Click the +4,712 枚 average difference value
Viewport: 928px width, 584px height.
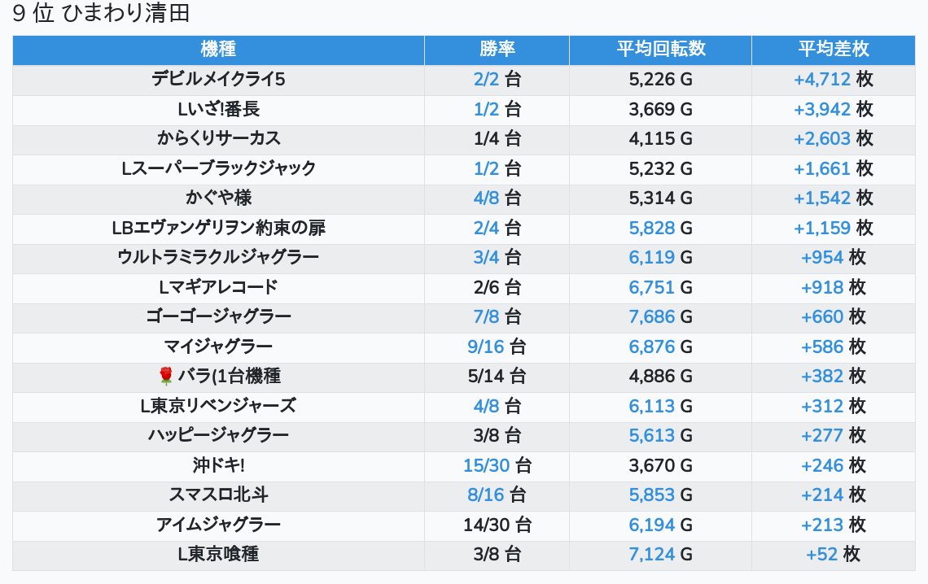(833, 79)
